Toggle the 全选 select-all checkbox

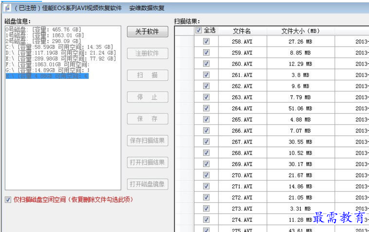point(199,30)
